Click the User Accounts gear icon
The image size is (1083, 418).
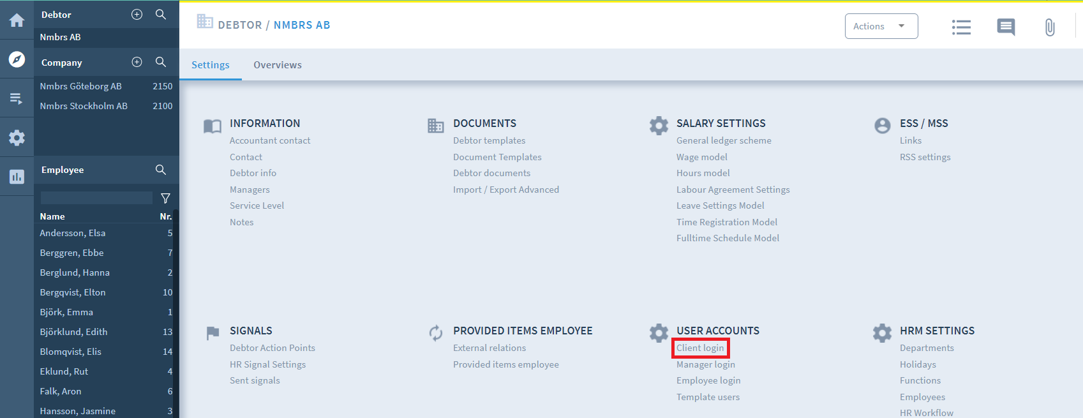coord(659,332)
